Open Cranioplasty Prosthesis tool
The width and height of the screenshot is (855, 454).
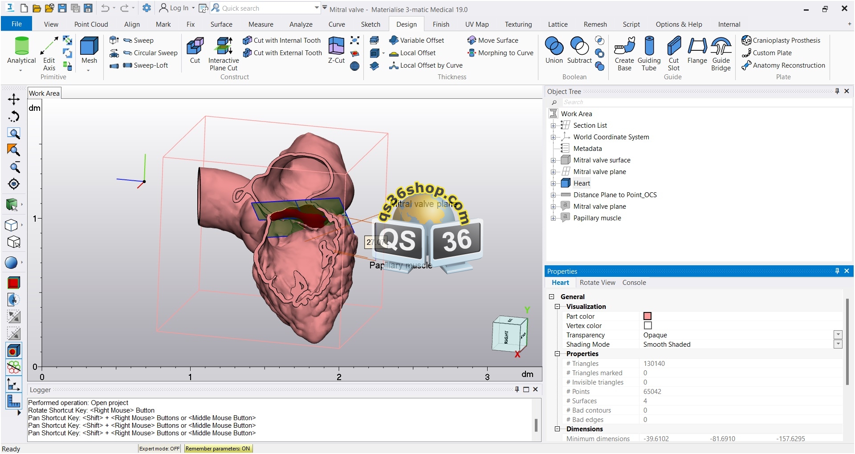click(781, 40)
